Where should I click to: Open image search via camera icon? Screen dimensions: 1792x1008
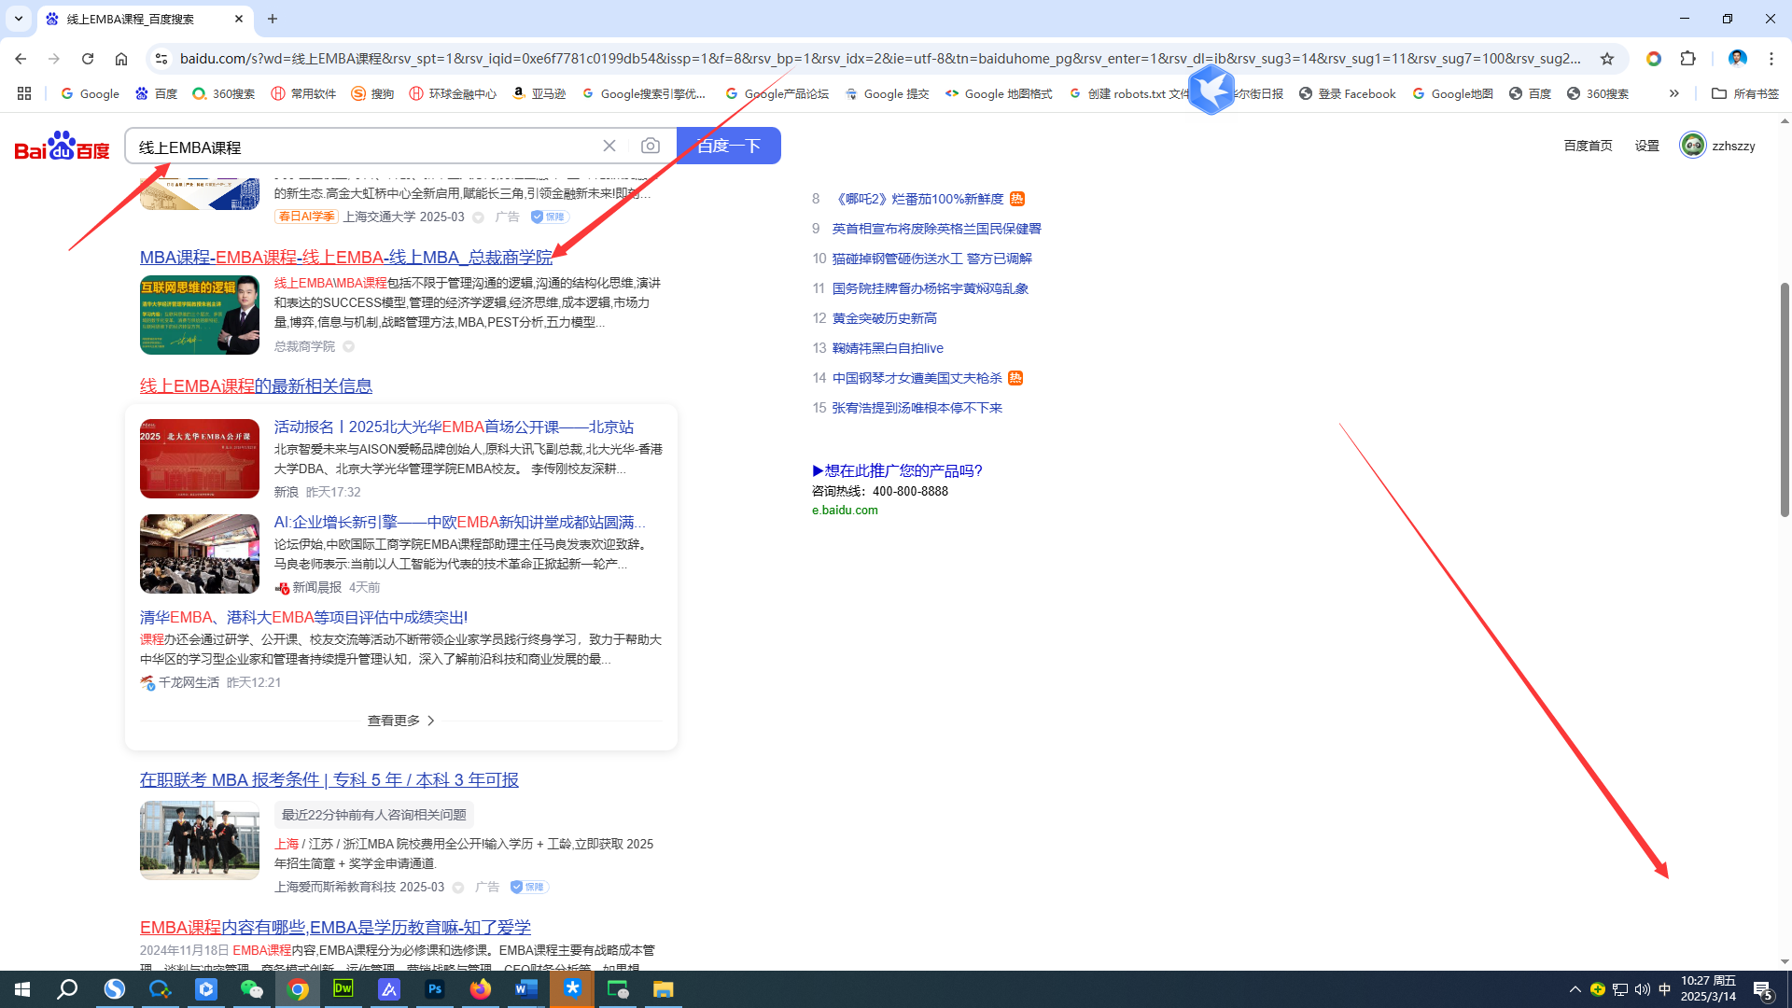[x=651, y=146]
